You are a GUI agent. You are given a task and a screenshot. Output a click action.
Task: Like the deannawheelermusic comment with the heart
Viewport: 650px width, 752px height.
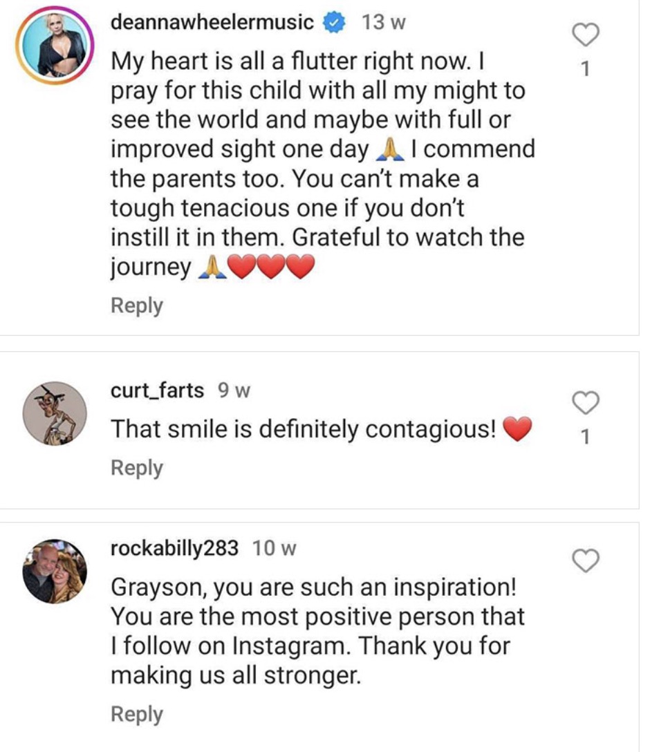(x=586, y=35)
